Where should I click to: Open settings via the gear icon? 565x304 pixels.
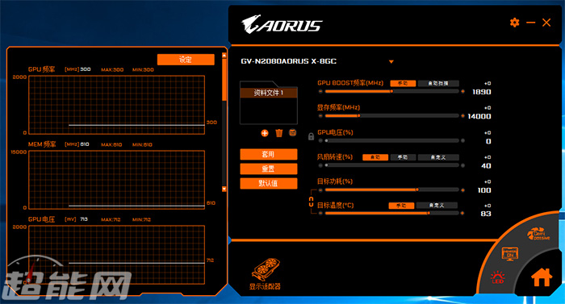point(515,23)
